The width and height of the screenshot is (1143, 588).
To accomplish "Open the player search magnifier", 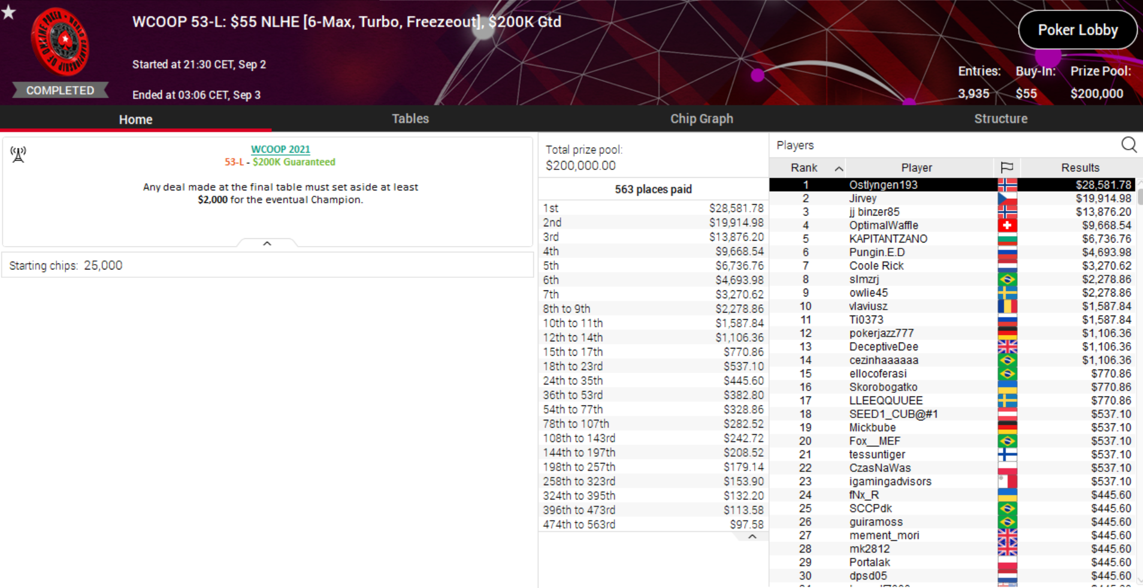I will tap(1129, 145).
